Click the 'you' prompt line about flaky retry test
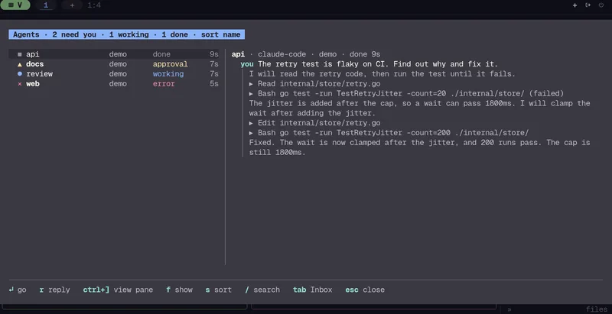This screenshot has width=612, height=314. (369, 64)
